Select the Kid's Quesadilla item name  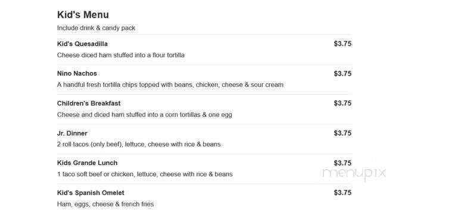click(82, 44)
